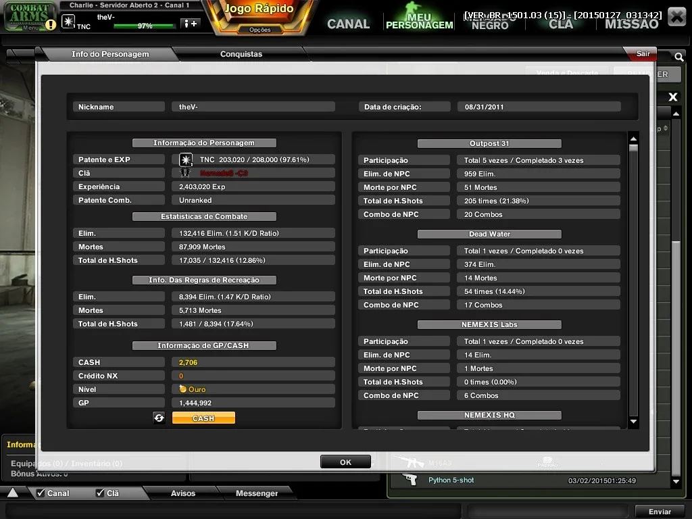Click Python 5-shot inventory item name

[451, 480]
